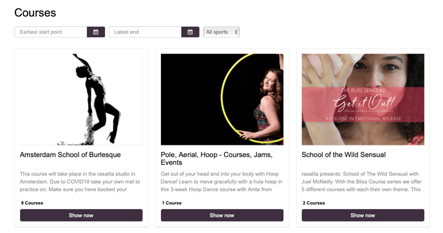
Task: Focus the Latest end date field
Action: [146, 32]
